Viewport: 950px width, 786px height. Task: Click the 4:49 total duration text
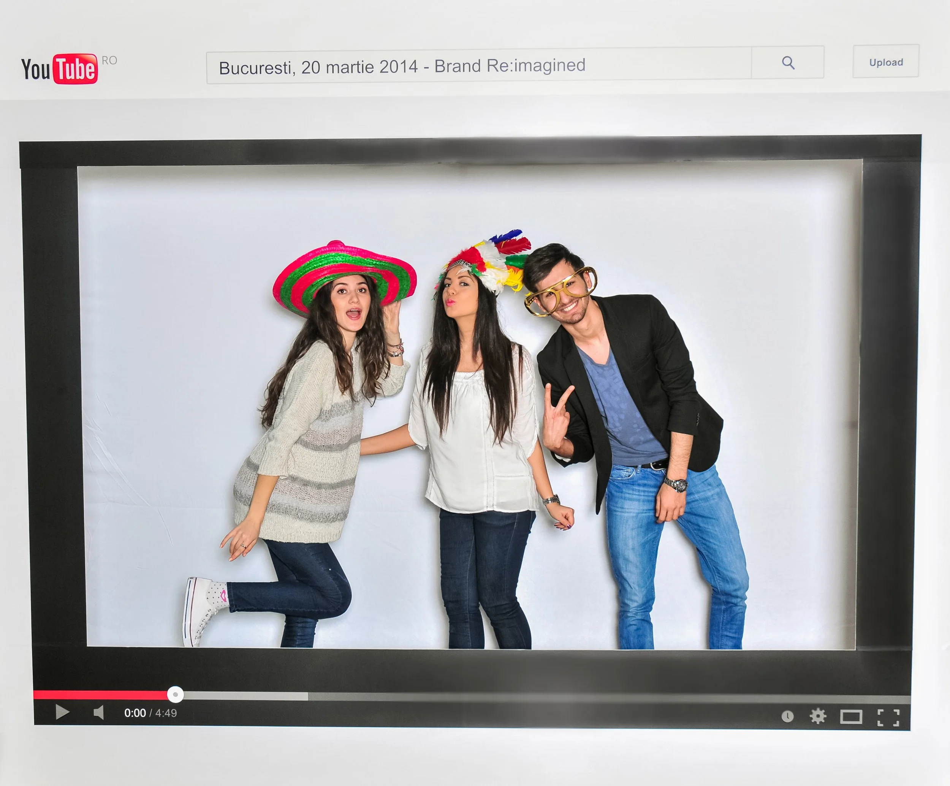[166, 713]
